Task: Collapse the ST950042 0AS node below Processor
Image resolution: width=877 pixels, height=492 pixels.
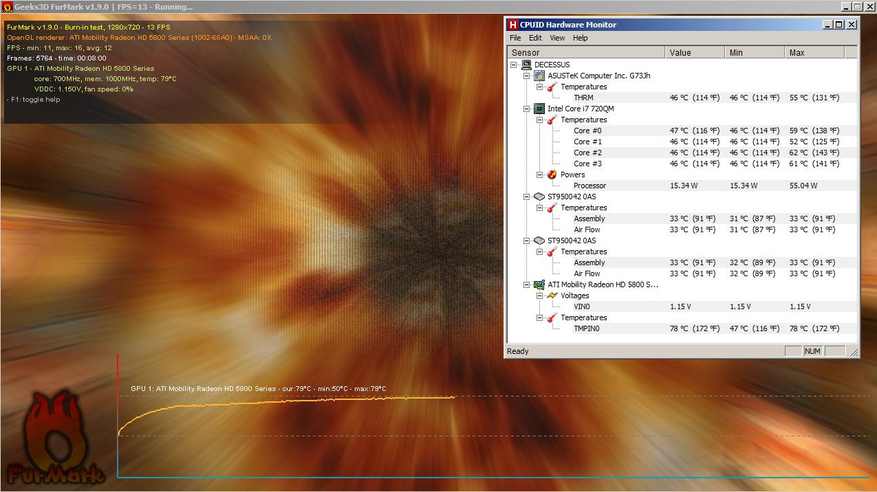Action: pos(527,197)
